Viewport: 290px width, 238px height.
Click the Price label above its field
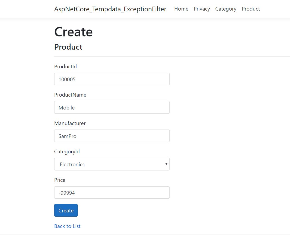tap(60, 180)
